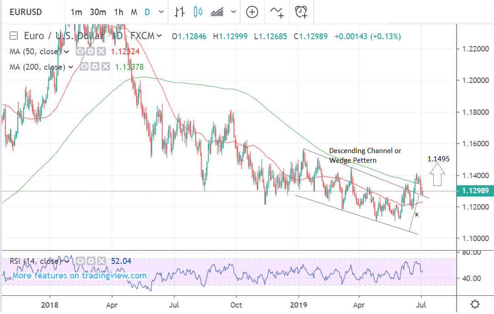Remove the MA 50 indicator
This screenshot has width=494, height=314.
point(101,51)
